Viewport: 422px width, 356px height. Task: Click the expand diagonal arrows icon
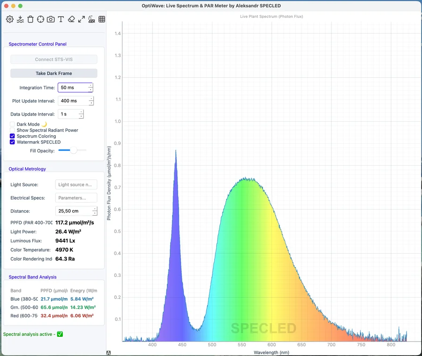81,19
